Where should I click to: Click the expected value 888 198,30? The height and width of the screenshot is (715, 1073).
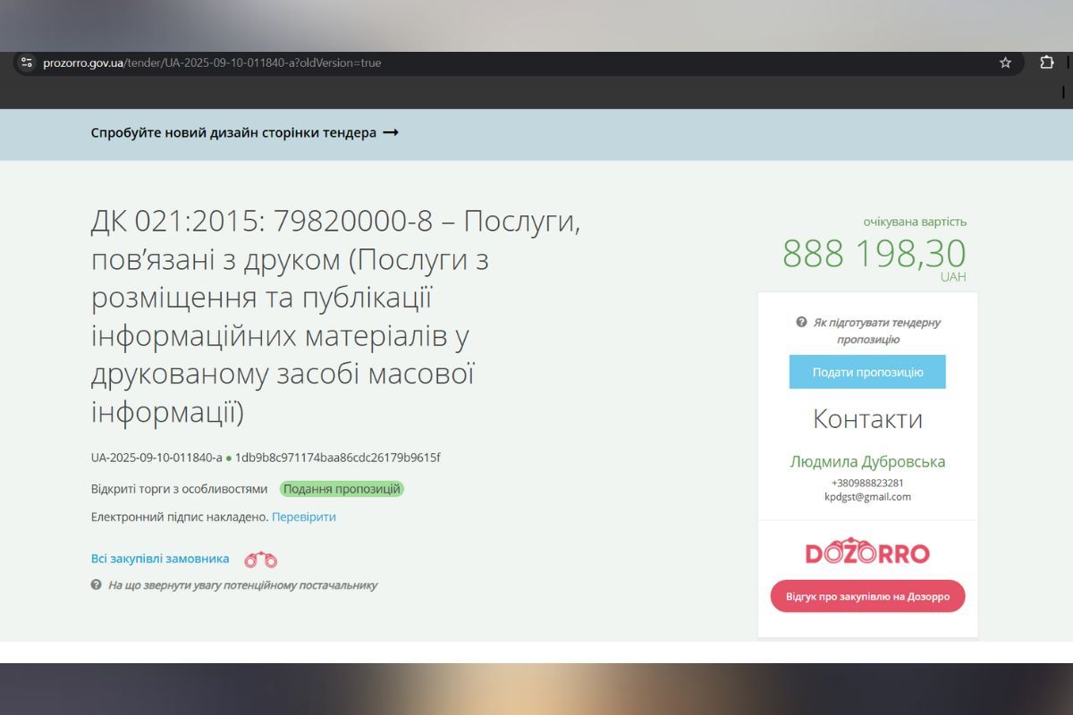pyautogui.click(x=874, y=255)
